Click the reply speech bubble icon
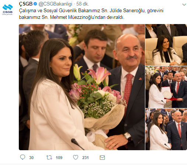 click(22, 157)
